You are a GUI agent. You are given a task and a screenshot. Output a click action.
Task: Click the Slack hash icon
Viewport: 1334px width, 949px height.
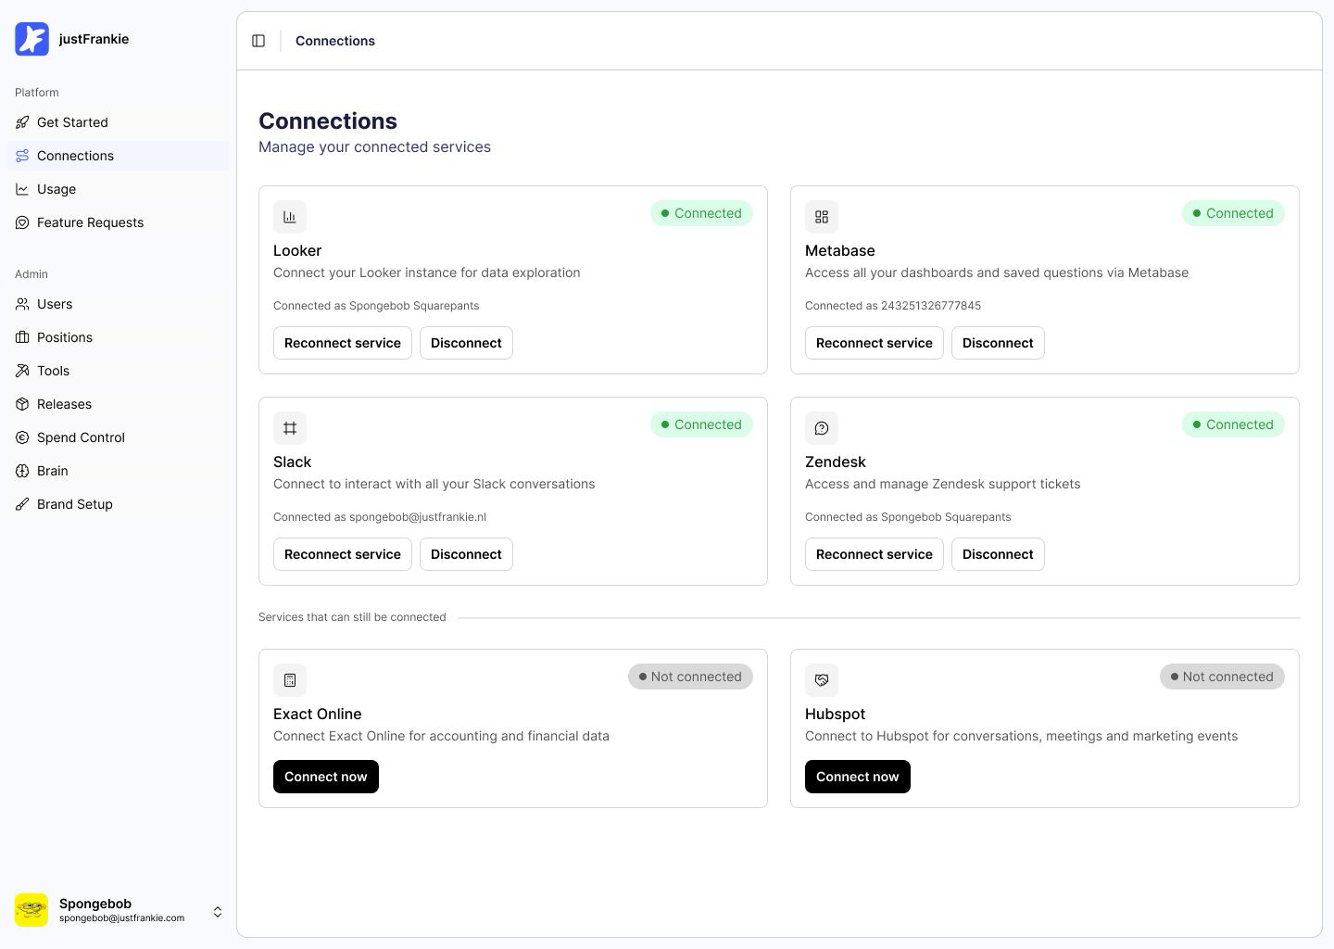coord(290,428)
